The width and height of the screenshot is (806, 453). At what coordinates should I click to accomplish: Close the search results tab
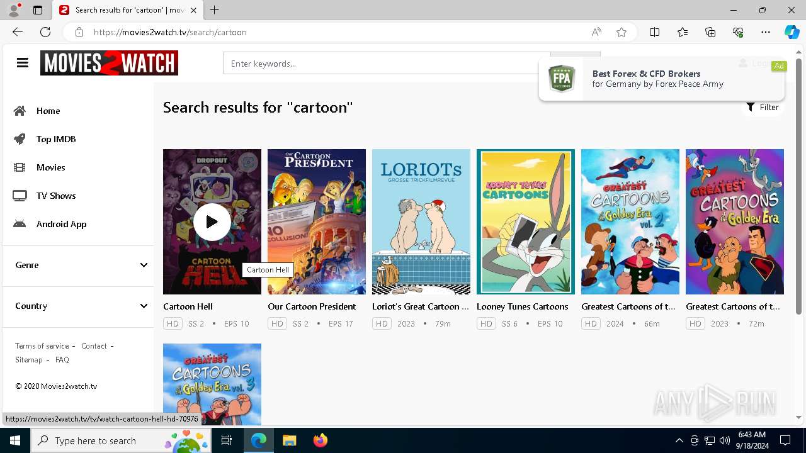point(193,10)
